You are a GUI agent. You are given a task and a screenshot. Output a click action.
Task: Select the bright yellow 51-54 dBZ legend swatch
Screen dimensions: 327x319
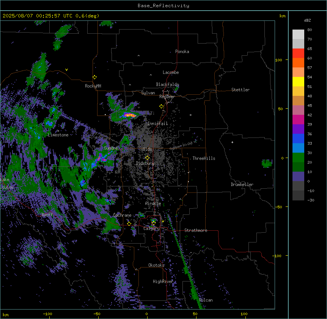tap(298, 81)
